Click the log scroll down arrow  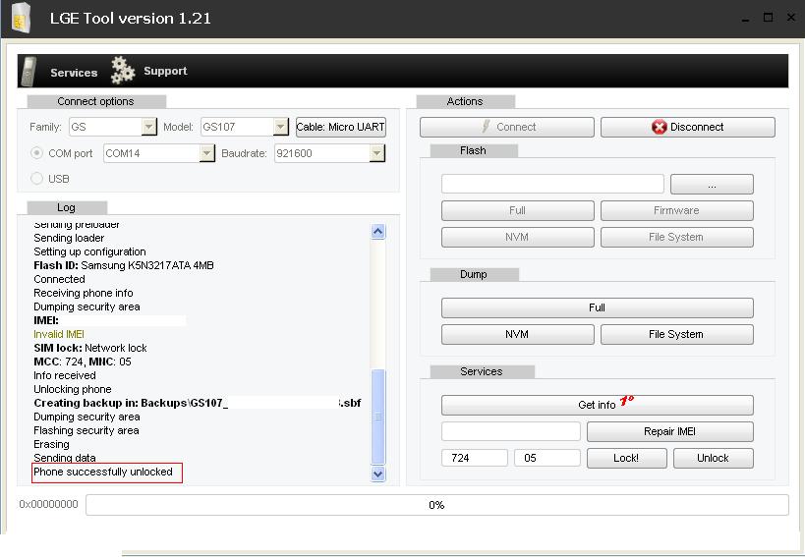(378, 473)
